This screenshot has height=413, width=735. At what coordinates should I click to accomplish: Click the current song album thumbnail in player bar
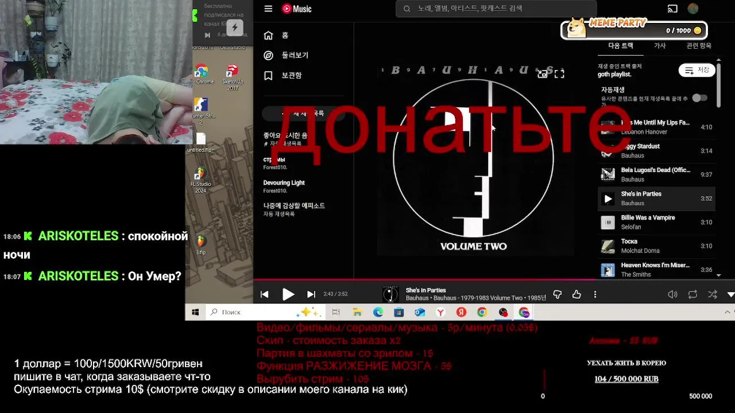click(x=390, y=294)
